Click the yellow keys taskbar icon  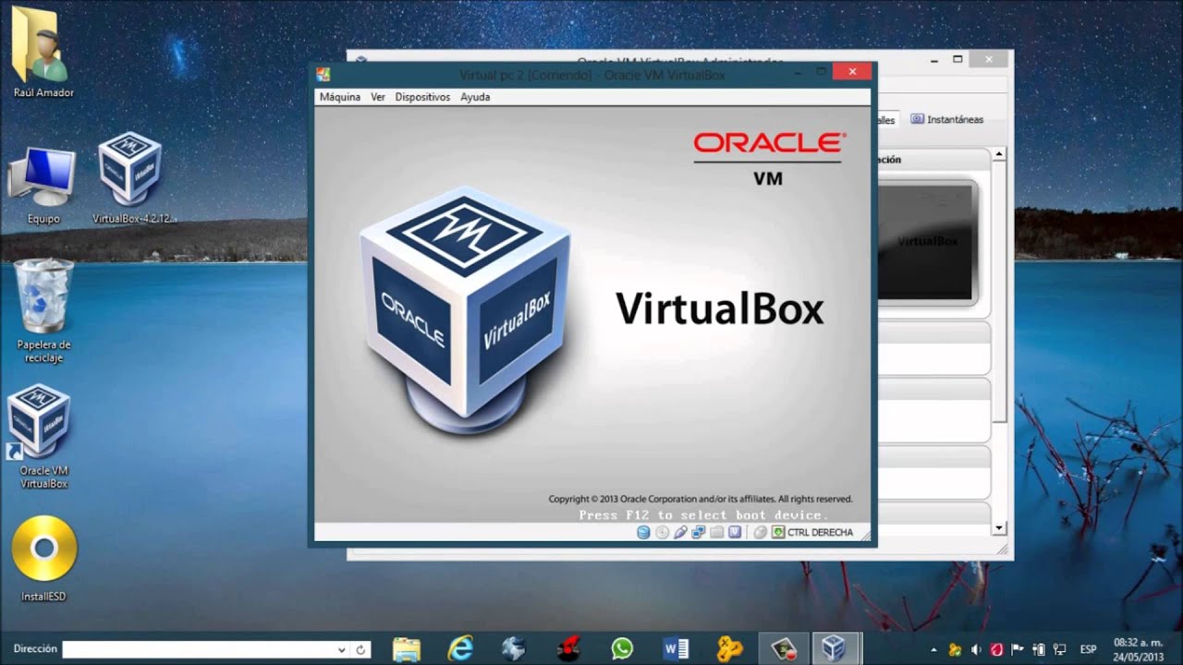tap(730, 648)
